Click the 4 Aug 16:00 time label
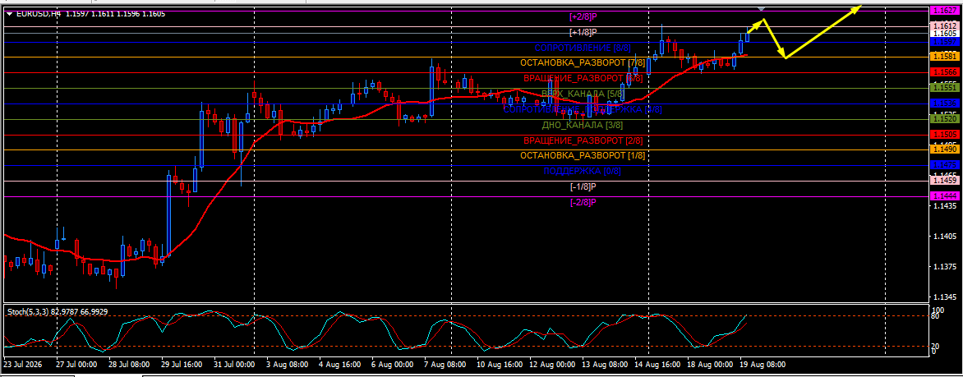Viewport: 963px width, 377px height. coord(339,365)
